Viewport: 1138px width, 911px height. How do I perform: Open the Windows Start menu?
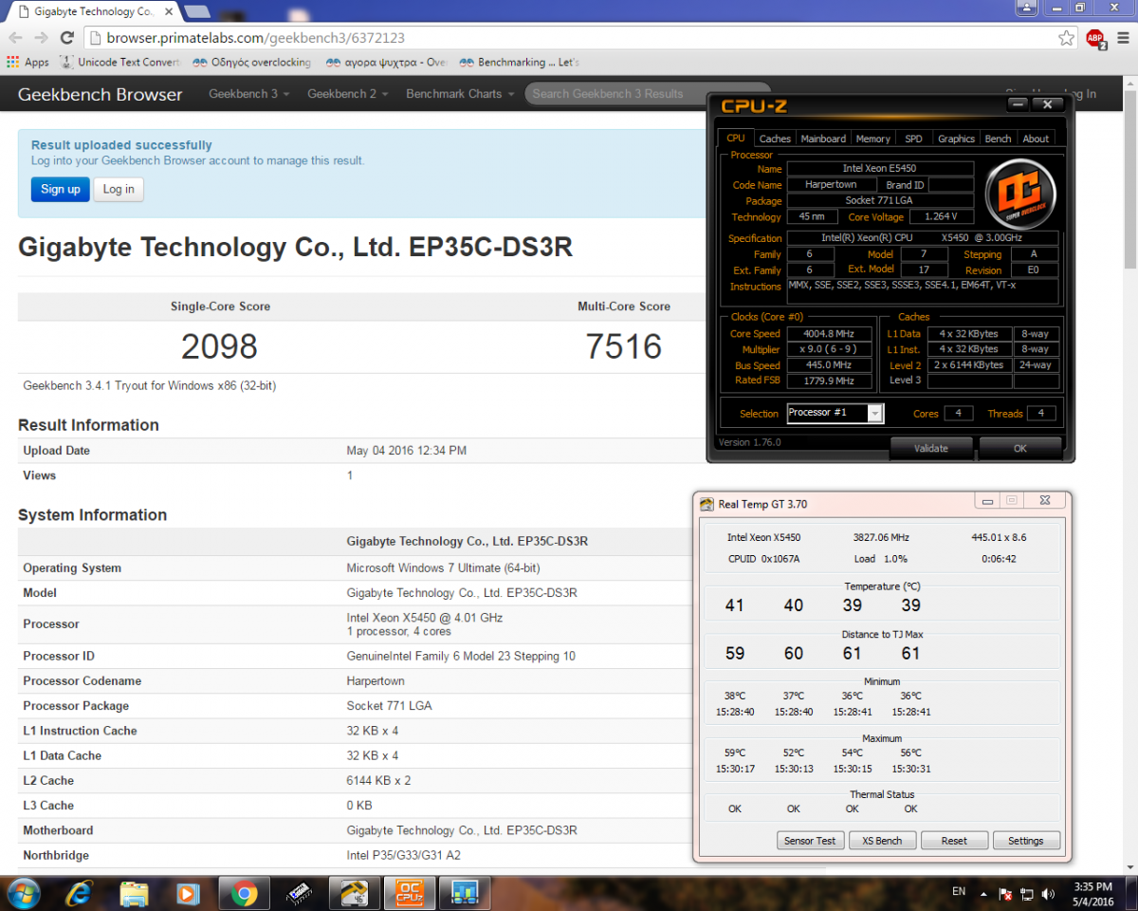tap(23, 893)
